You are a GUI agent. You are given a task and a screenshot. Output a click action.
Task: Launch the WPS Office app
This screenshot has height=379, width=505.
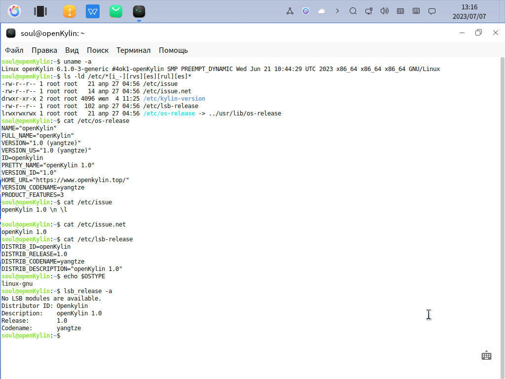pyautogui.click(x=93, y=11)
